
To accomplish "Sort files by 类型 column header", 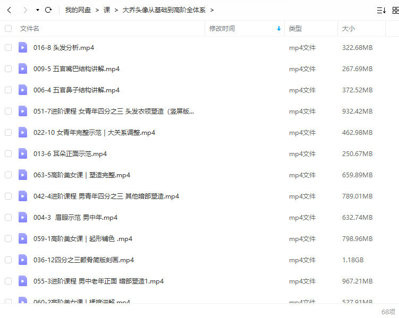I will tap(295, 29).
